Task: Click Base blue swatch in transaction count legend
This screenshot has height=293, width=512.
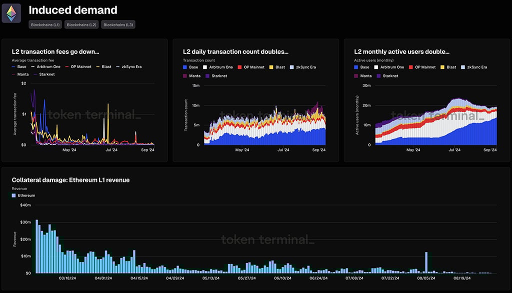Action: (185, 67)
